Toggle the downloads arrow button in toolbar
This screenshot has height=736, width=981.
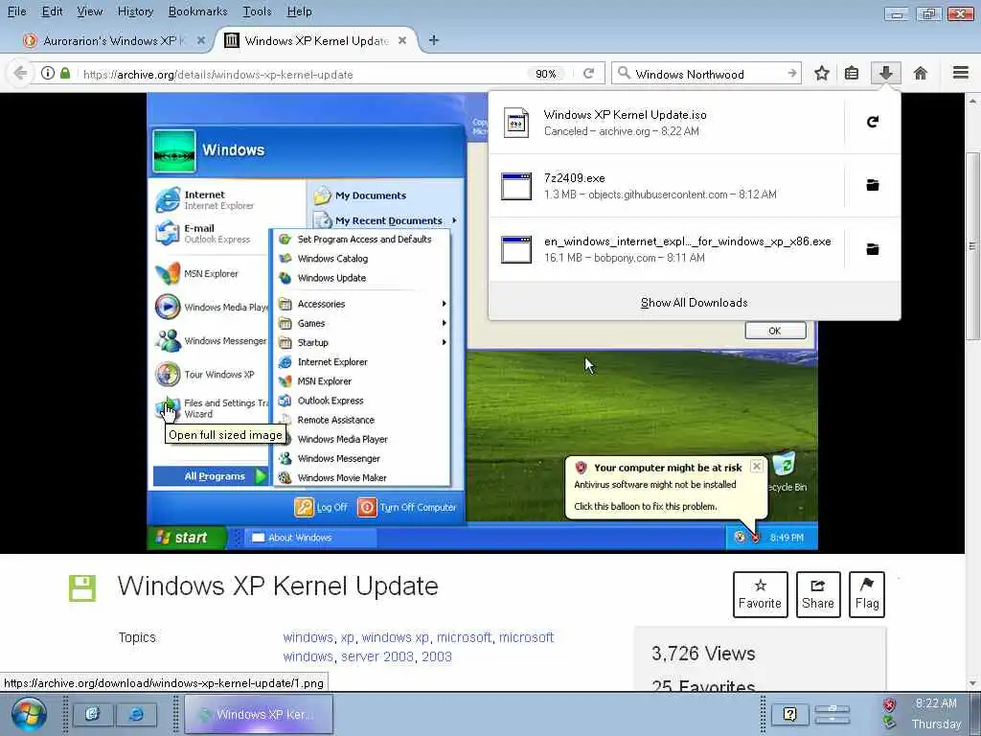click(885, 73)
